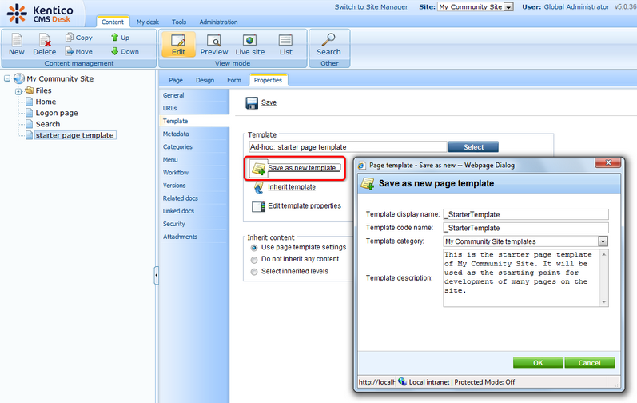Collapse the My Community Site tree root
The image size is (637, 403).
[7, 78]
